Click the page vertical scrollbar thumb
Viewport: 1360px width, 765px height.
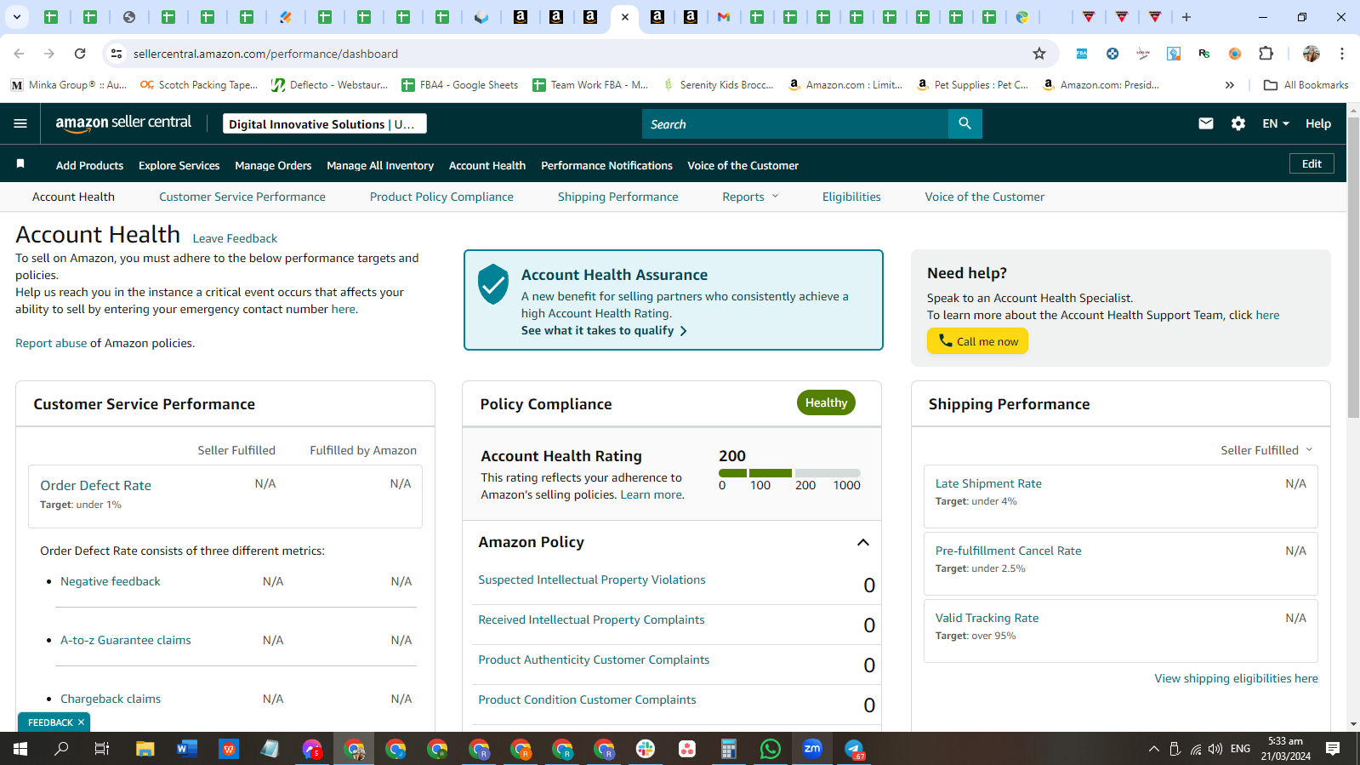tap(1353, 266)
